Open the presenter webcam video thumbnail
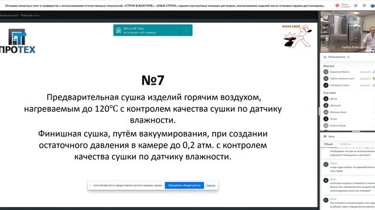The height and width of the screenshot is (210, 375). tap(347, 32)
